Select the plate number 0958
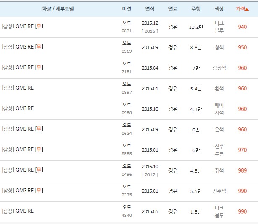 click(127, 113)
